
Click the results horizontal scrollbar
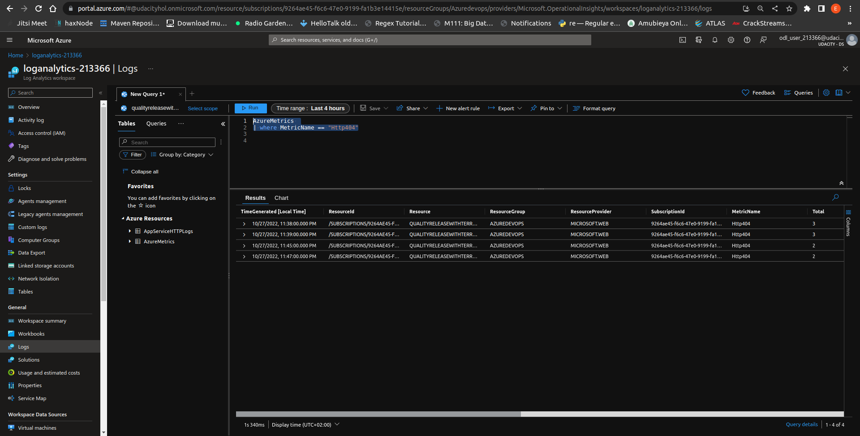tap(378, 414)
